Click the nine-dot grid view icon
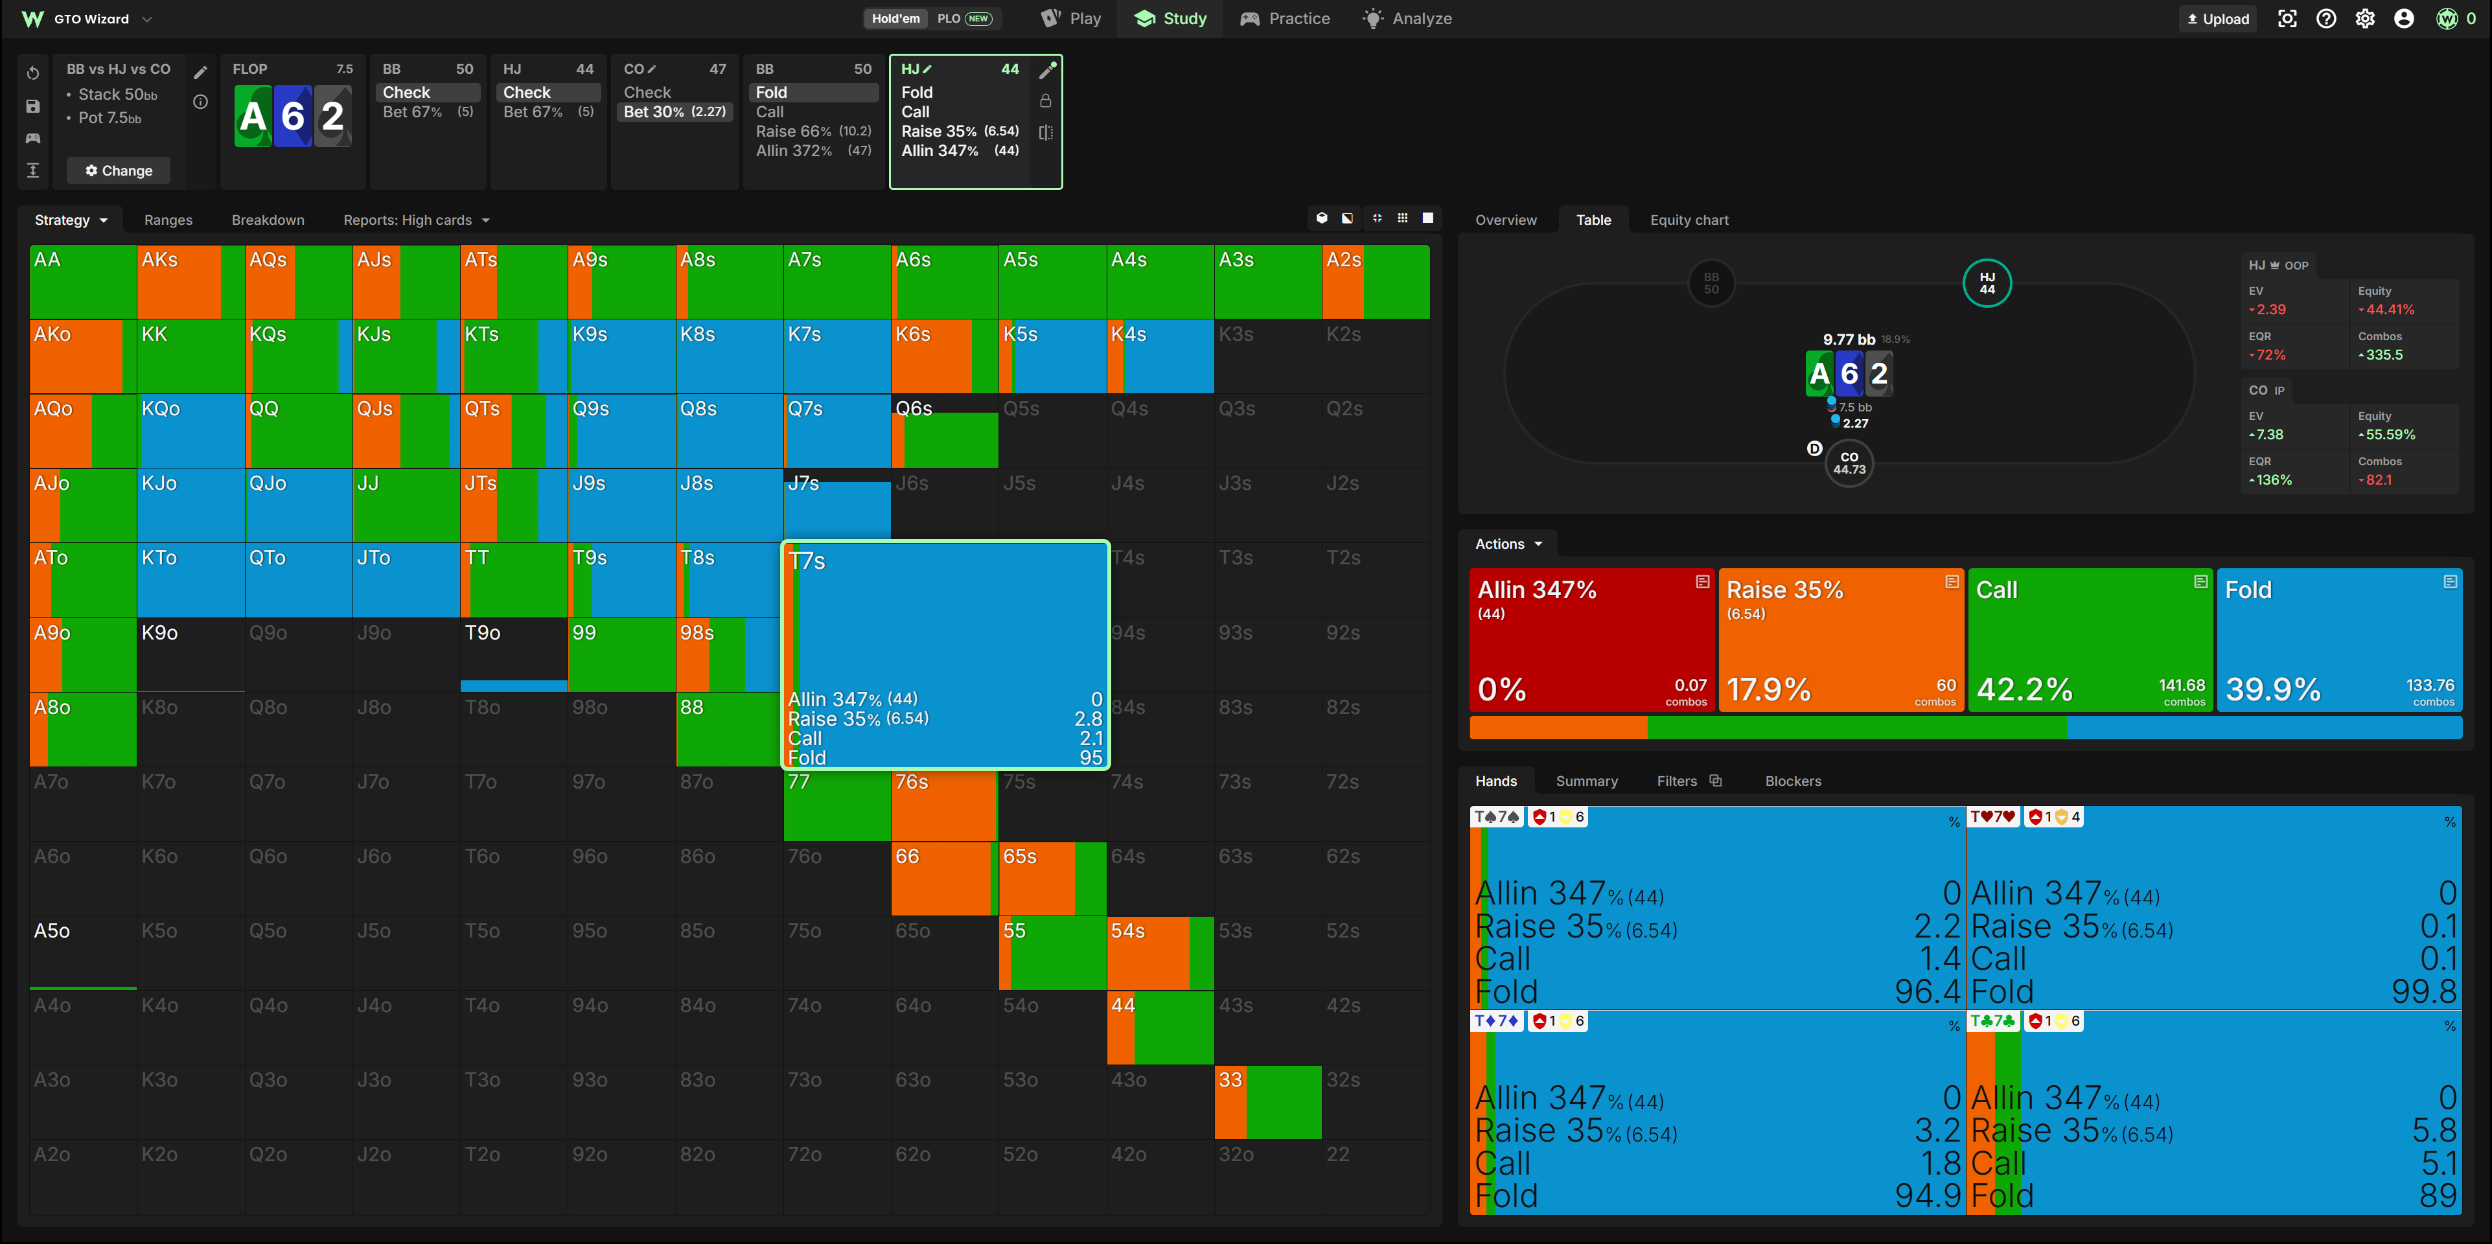The height and width of the screenshot is (1244, 2492). (x=1403, y=218)
